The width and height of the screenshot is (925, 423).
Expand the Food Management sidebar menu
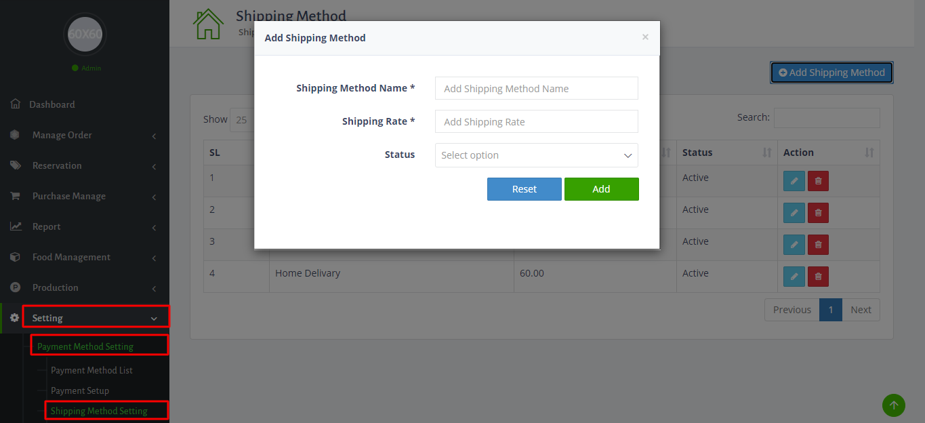[x=85, y=257]
